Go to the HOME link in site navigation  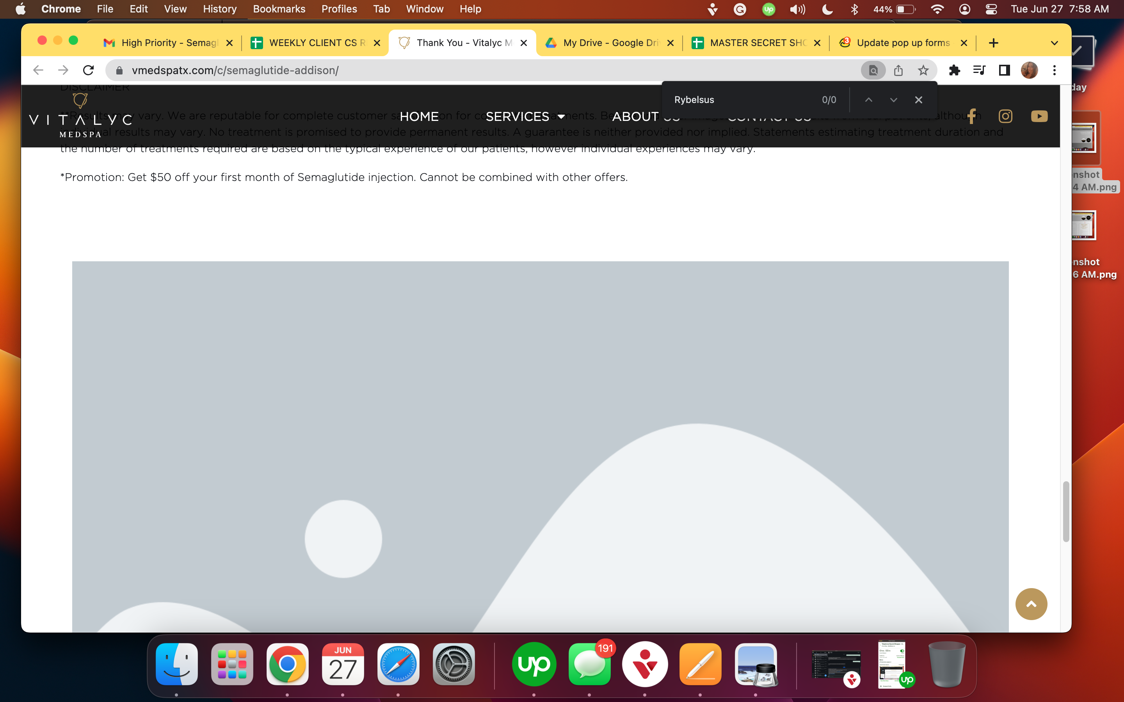click(419, 116)
